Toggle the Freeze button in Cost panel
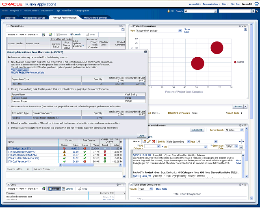The width and height of the screenshot is (260, 208). point(54,189)
